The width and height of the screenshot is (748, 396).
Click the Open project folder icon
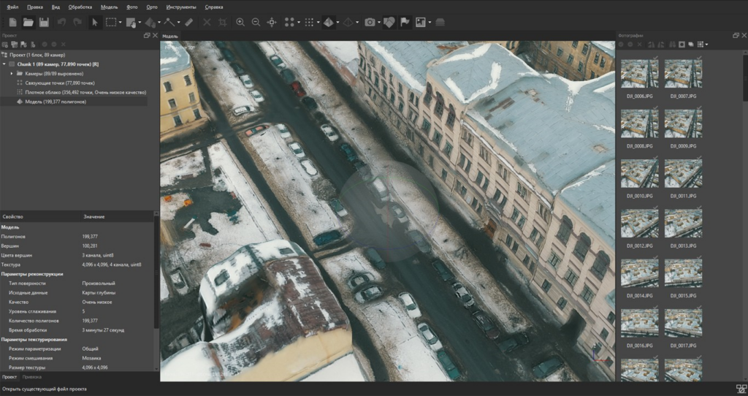click(28, 22)
